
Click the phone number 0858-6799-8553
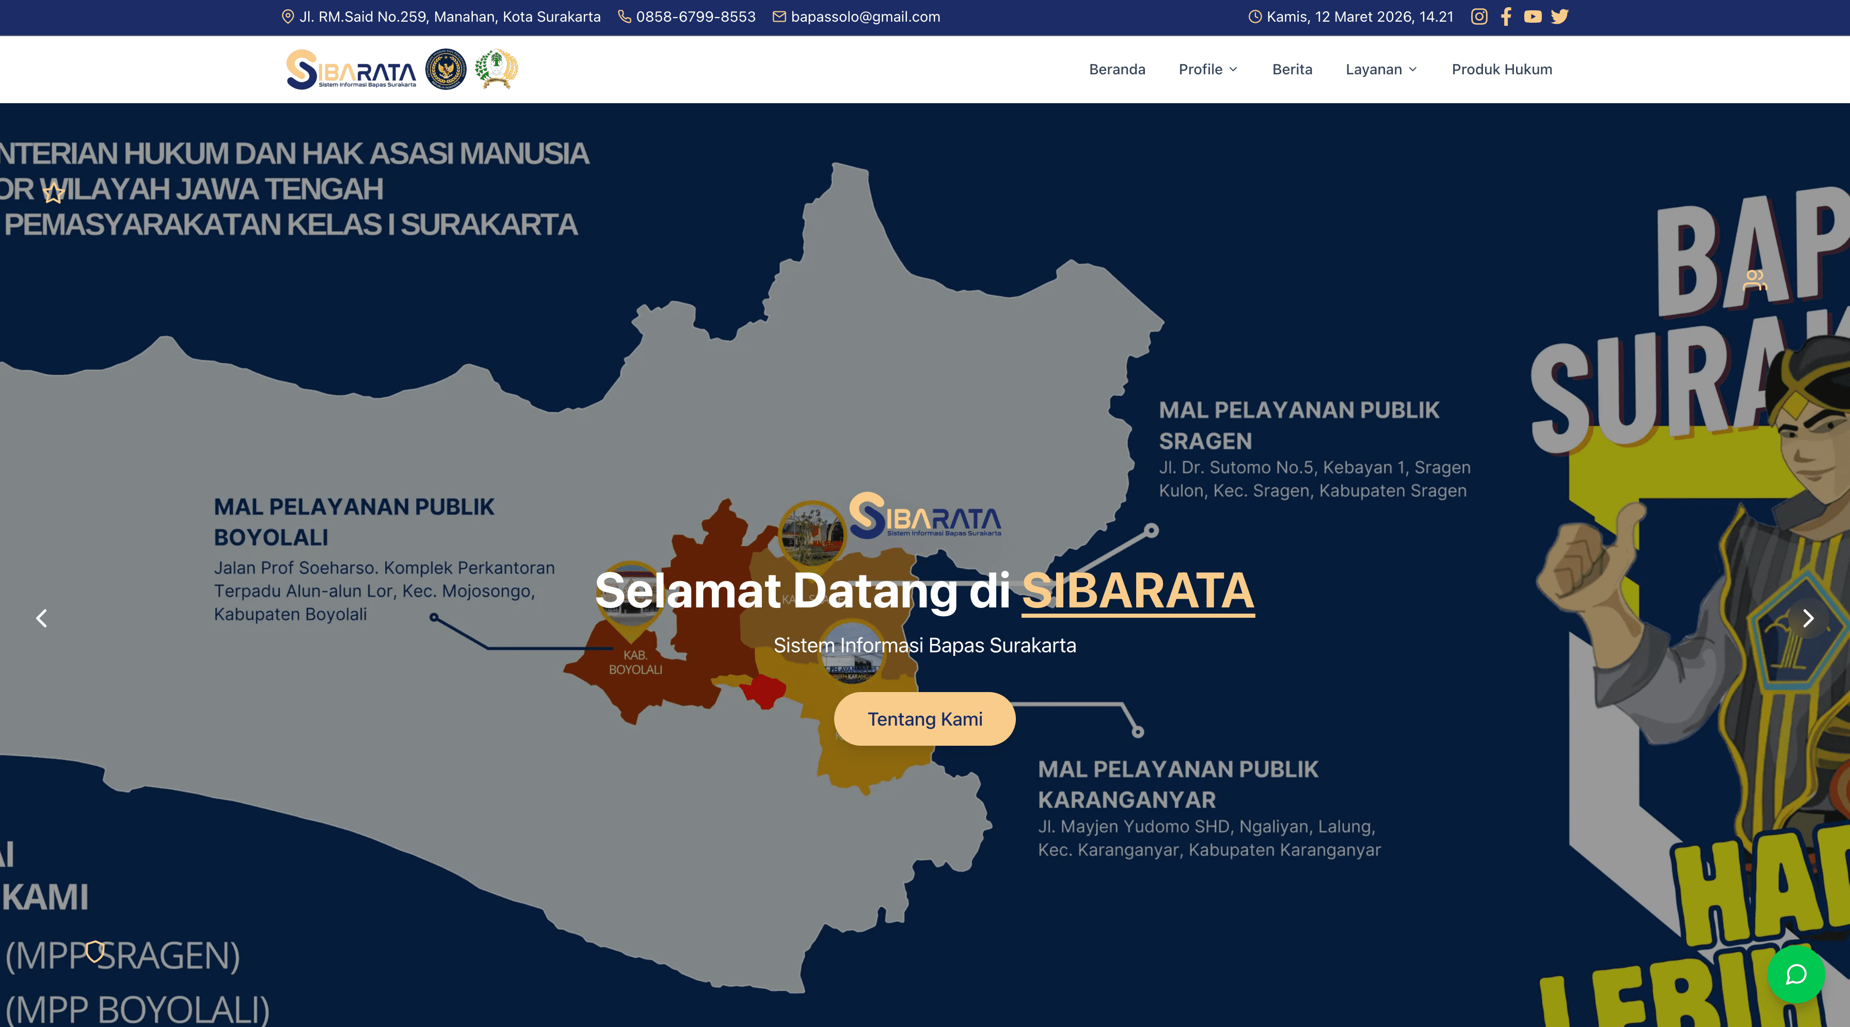(x=695, y=17)
